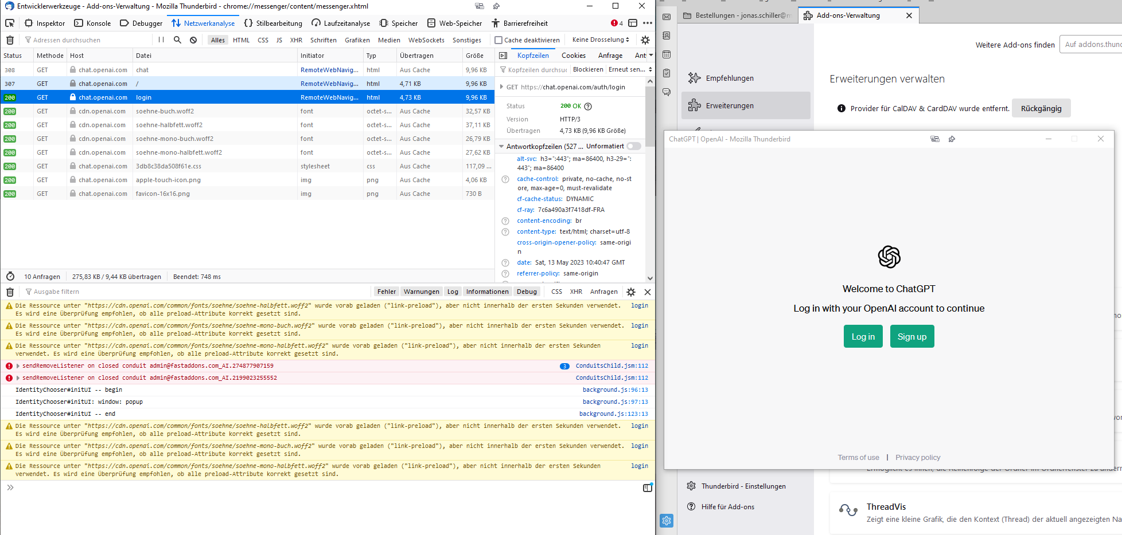The width and height of the screenshot is (1122, 535).
Task: Open devtools settings via the gear icon
Action: (x=645, y=40)
